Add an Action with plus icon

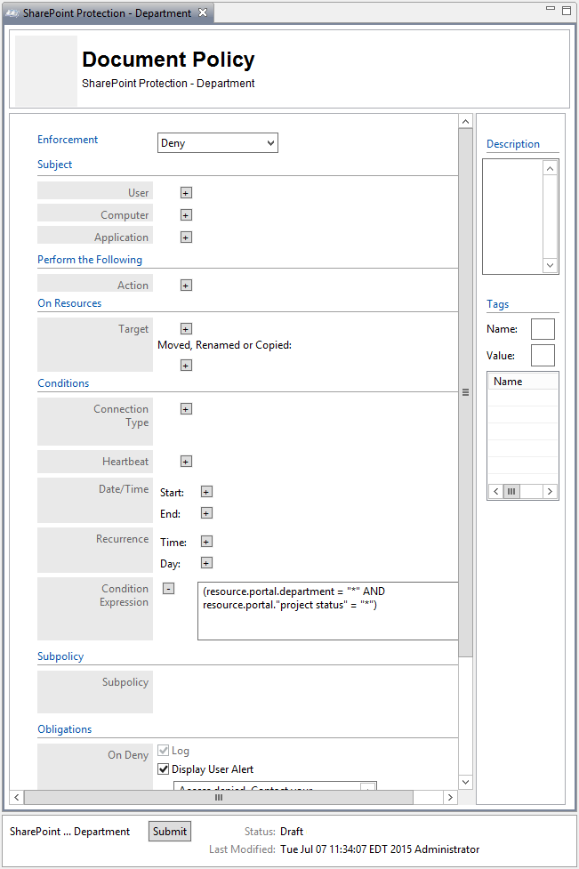[186, 286]
